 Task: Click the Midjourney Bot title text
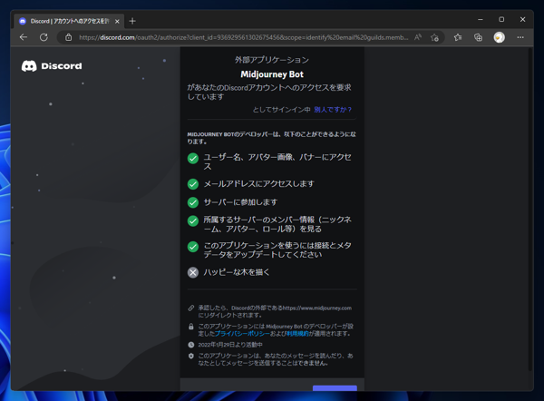pyautogui.click(x=272, y=74)
